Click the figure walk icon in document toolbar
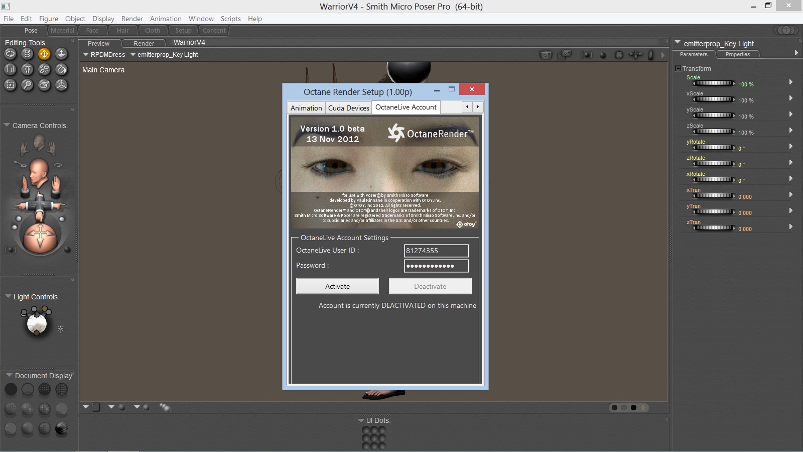Viewport: 803px width, 452px height. tap(651, 55)
